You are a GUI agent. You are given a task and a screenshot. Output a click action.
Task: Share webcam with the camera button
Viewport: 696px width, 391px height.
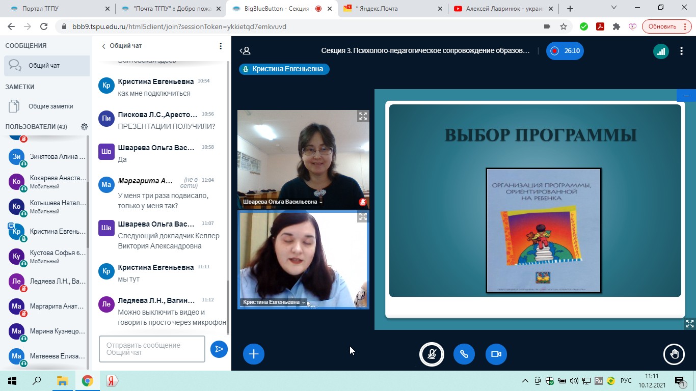coord(496,354)
